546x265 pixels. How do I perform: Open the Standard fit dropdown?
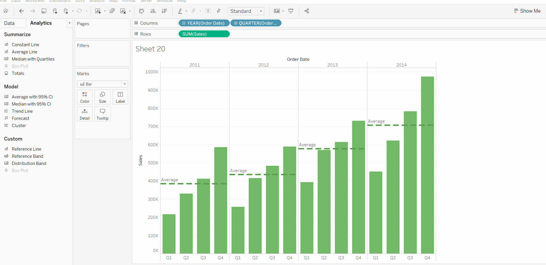pyautogui.click(x=260, y=11)
